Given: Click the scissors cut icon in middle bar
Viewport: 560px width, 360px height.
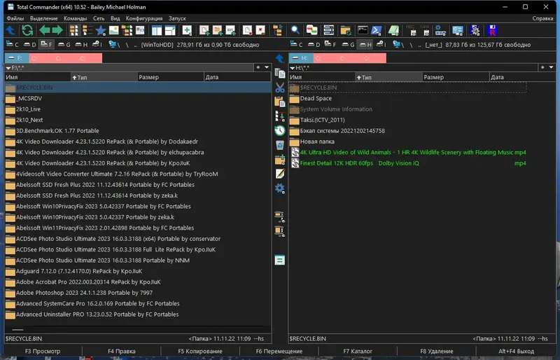Looking at the screenshot, I should 280,88.
